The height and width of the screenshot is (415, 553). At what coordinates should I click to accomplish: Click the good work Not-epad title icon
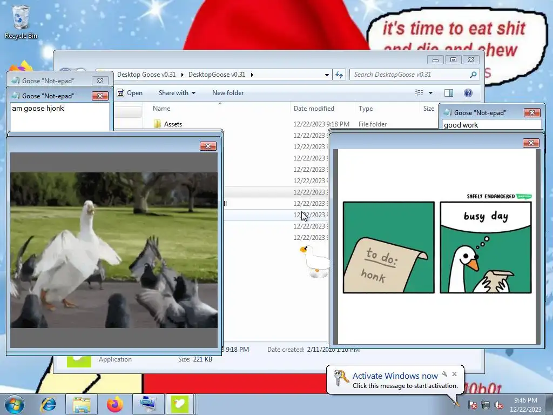tap(448, 112)
